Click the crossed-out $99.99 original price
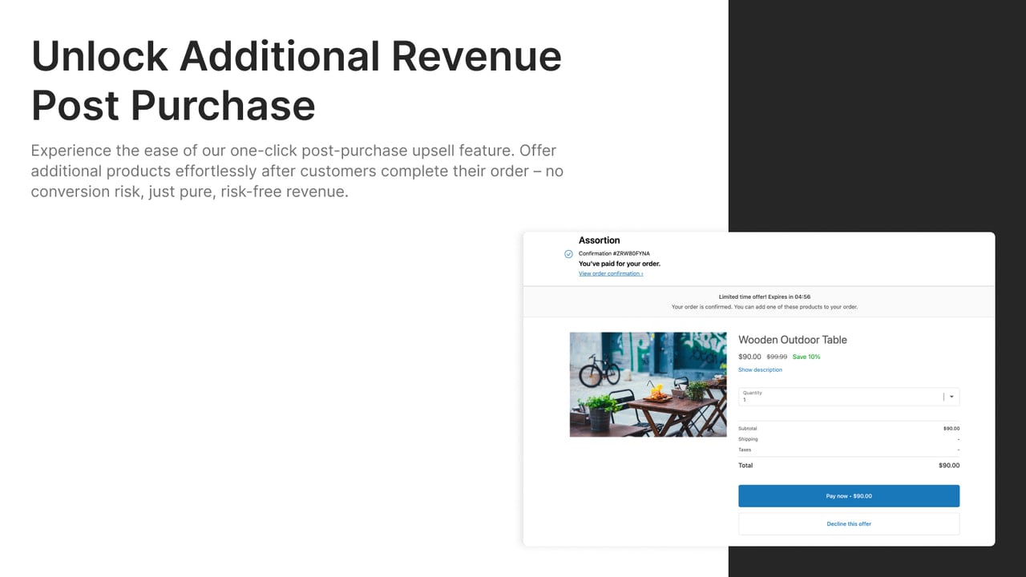The width and height of the screenshot is (1026, 577). coord(777,357)
